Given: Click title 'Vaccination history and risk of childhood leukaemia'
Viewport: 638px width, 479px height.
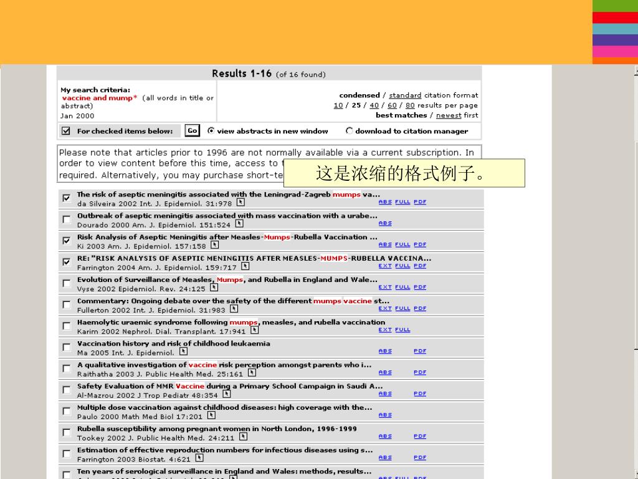Looking at the screenshot, I should click(x=174, y=344).
